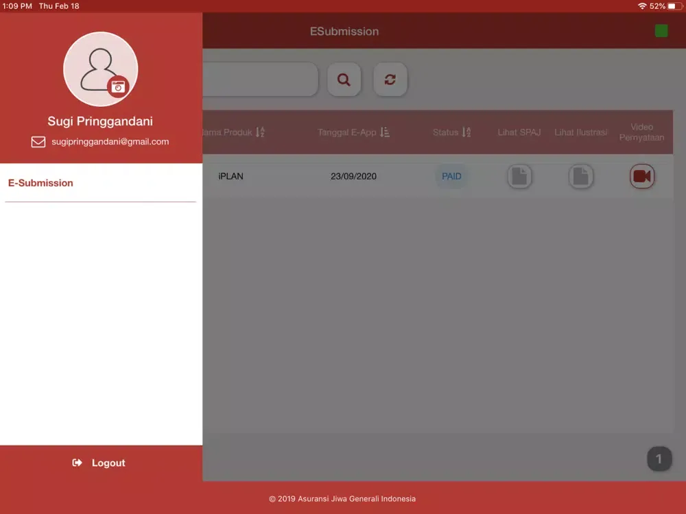686x514 pixels.
Task: Tap the battery status icon
Action: pos(674,6)
